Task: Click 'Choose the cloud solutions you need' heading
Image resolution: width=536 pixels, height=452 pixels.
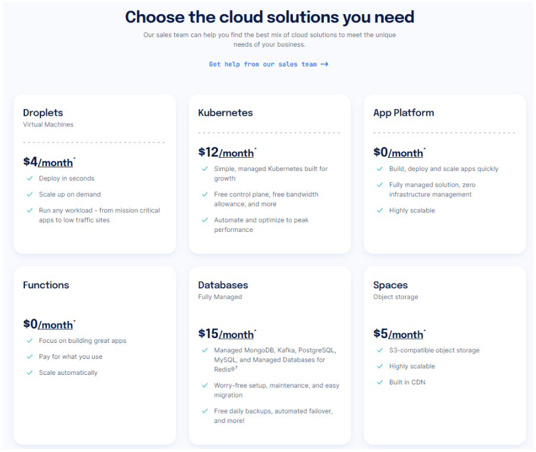Action: [x=269, y=17]
